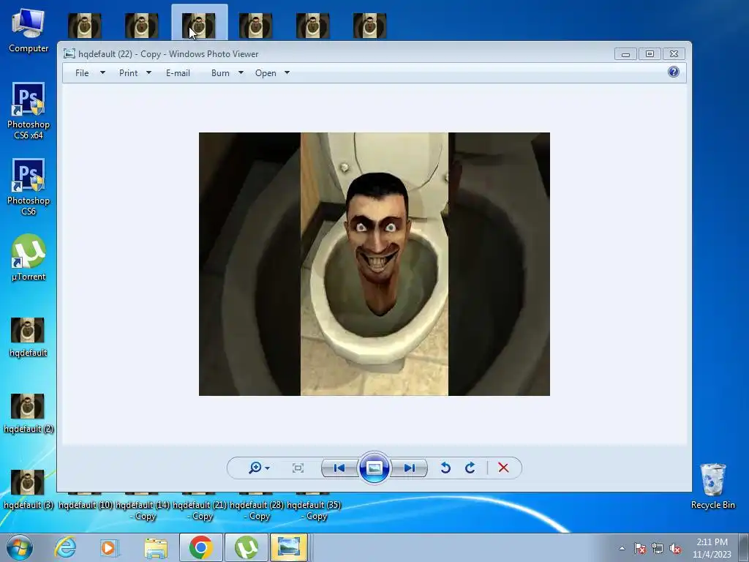Select the hqdefault image file on desktop
Screen dimensions: 749x562
(29, 337)
